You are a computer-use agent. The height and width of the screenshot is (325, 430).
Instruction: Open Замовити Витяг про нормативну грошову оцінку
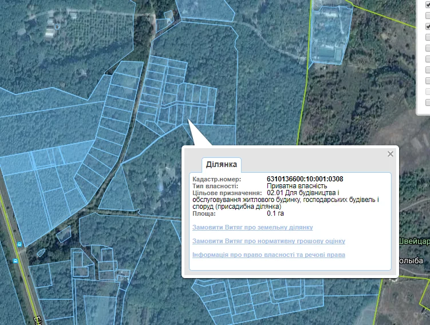pyautogui.click(x=269, y=241)
